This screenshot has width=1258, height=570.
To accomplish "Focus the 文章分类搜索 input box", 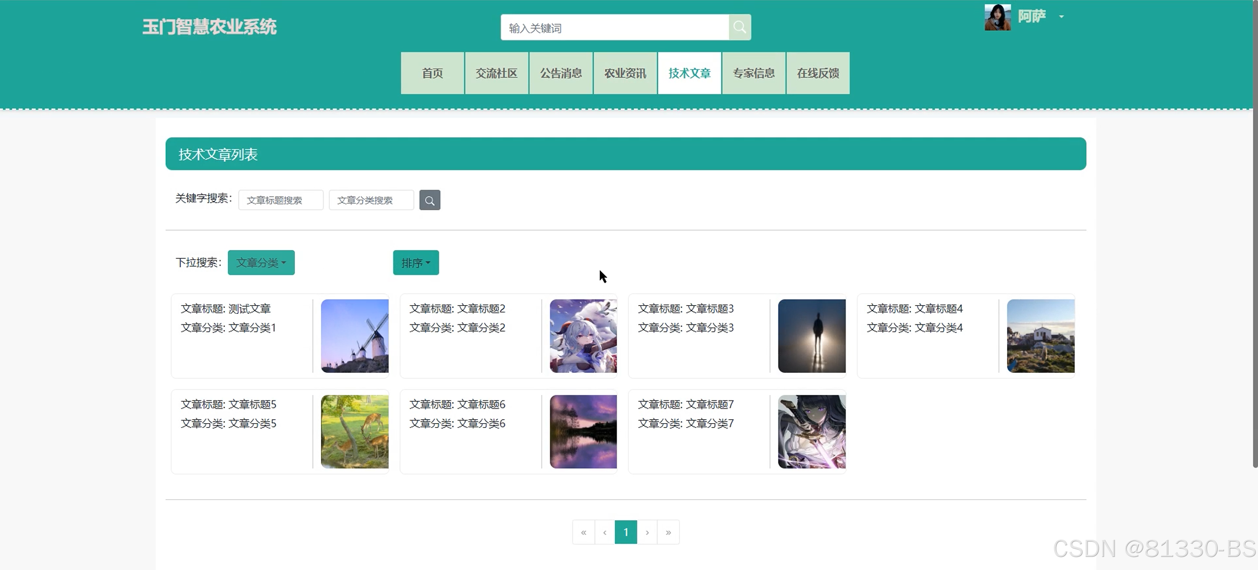I will (371, 200).
